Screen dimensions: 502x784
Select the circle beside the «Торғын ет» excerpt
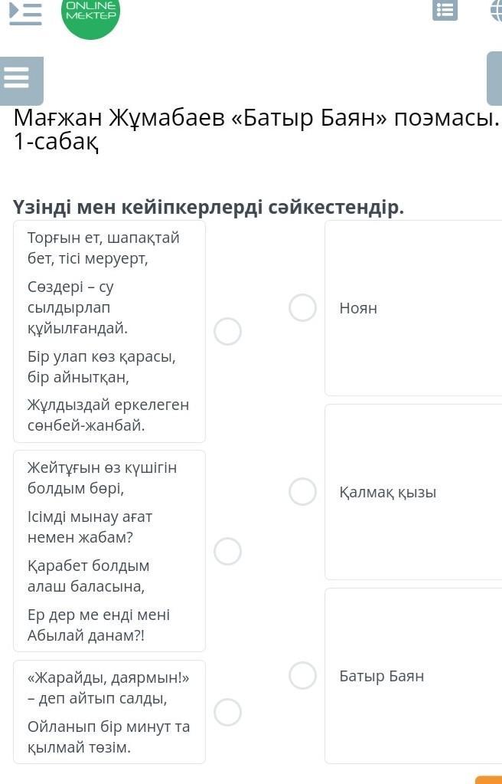227,331
